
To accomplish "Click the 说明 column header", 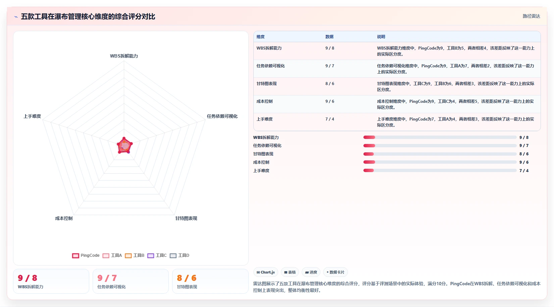I will click(x=381, y=37).
